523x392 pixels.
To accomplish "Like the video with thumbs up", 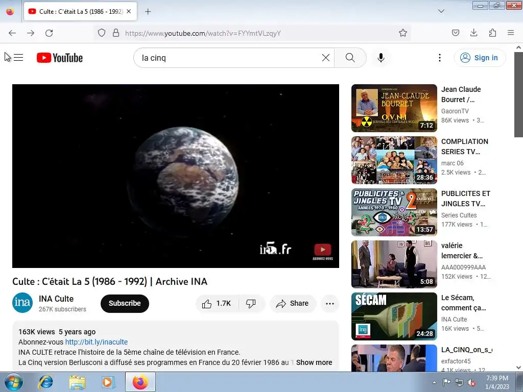I will point(217,303).
